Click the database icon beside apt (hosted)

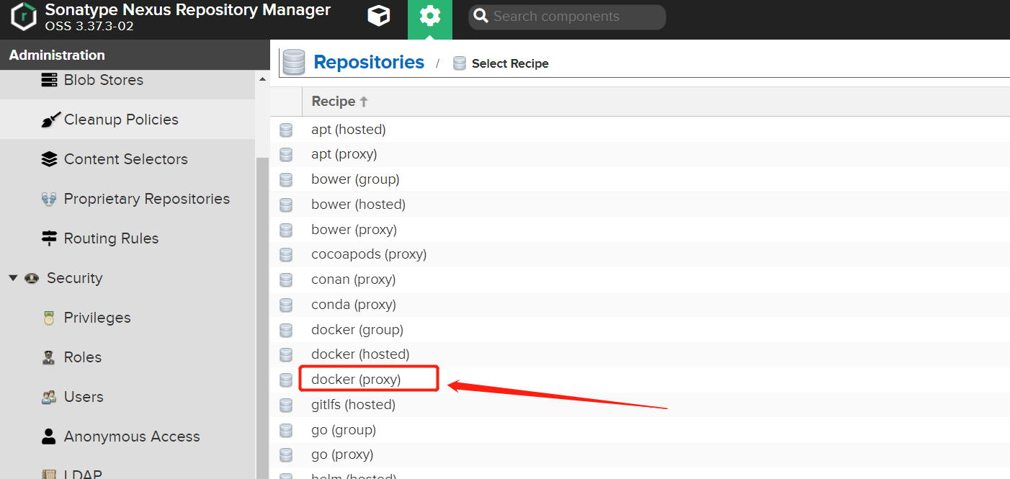pyautogui.click(x=286, y=130)
